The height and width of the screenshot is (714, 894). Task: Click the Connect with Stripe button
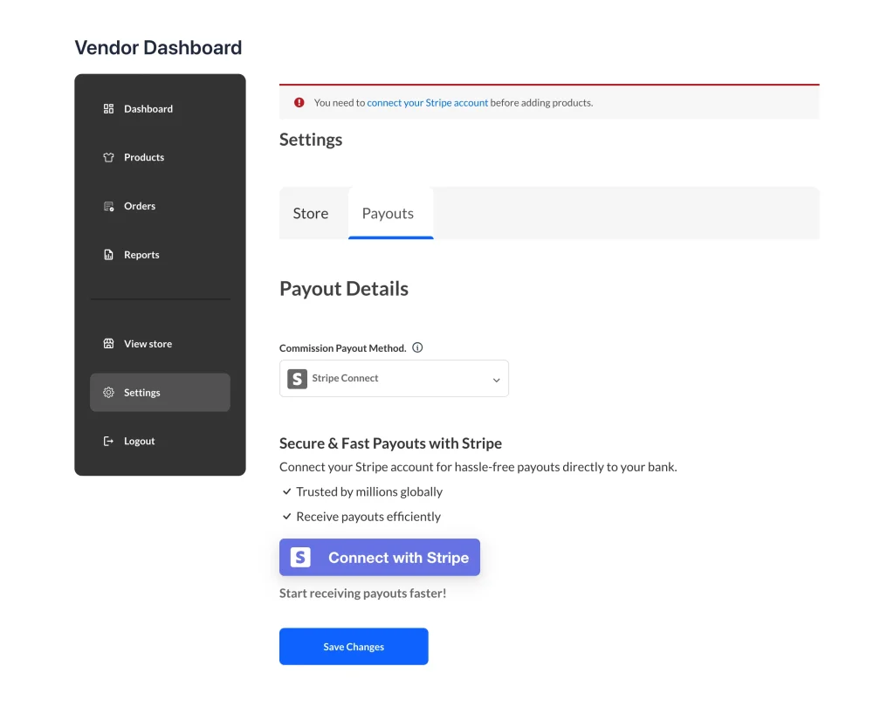[x=380, y=557]
